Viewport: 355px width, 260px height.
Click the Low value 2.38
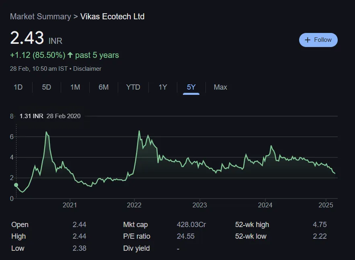(79, 248)
